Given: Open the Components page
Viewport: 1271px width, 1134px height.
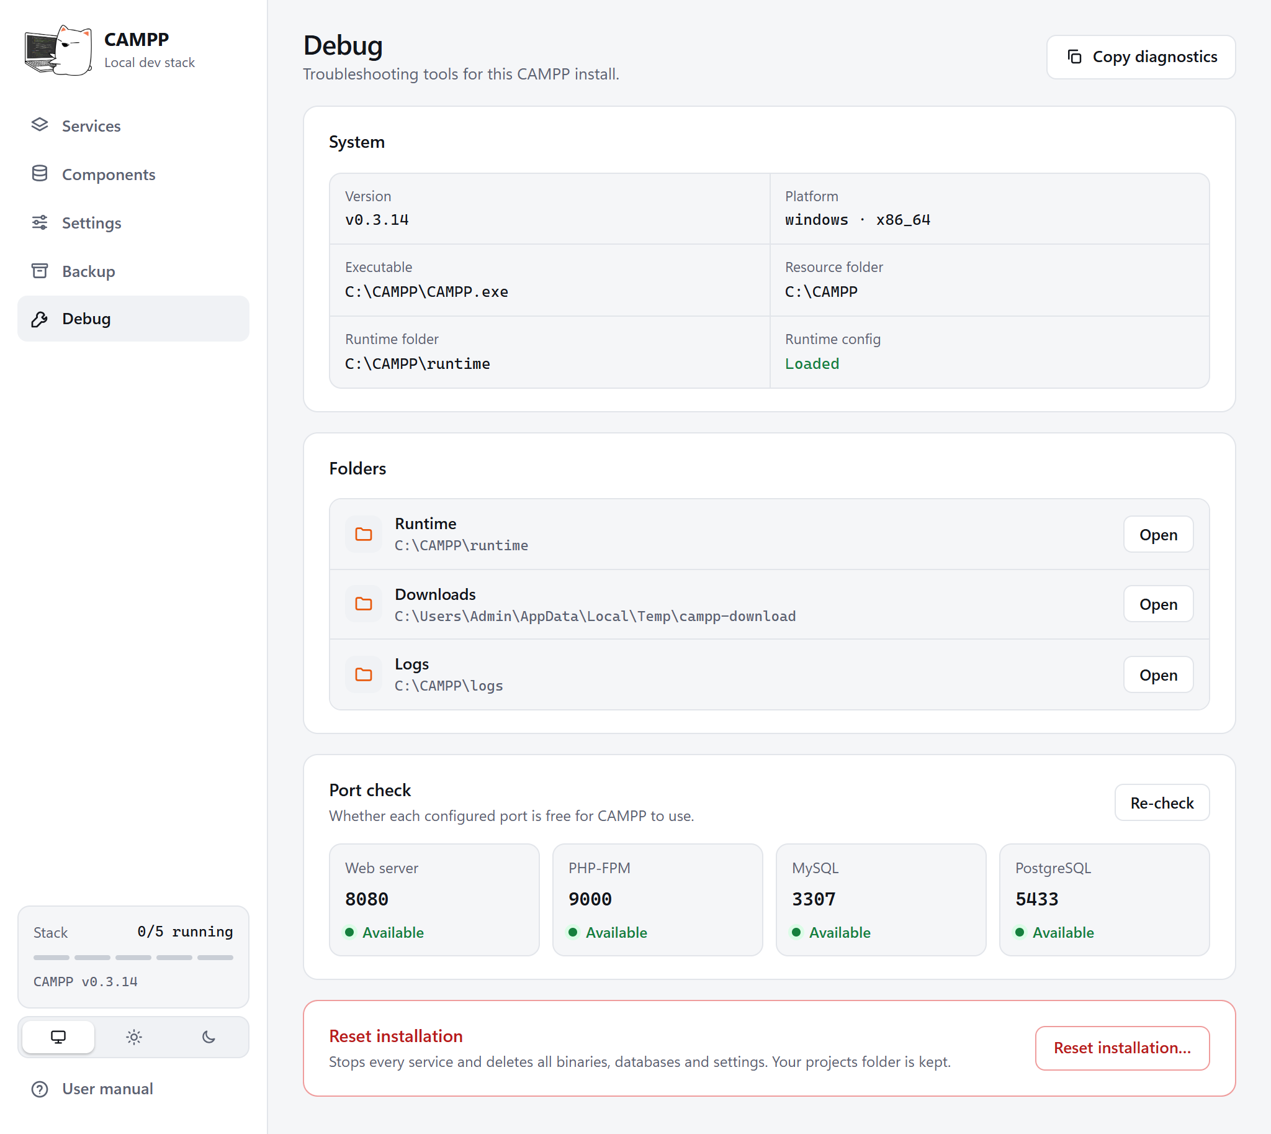Looking at the screenshot, I should 133,174.
